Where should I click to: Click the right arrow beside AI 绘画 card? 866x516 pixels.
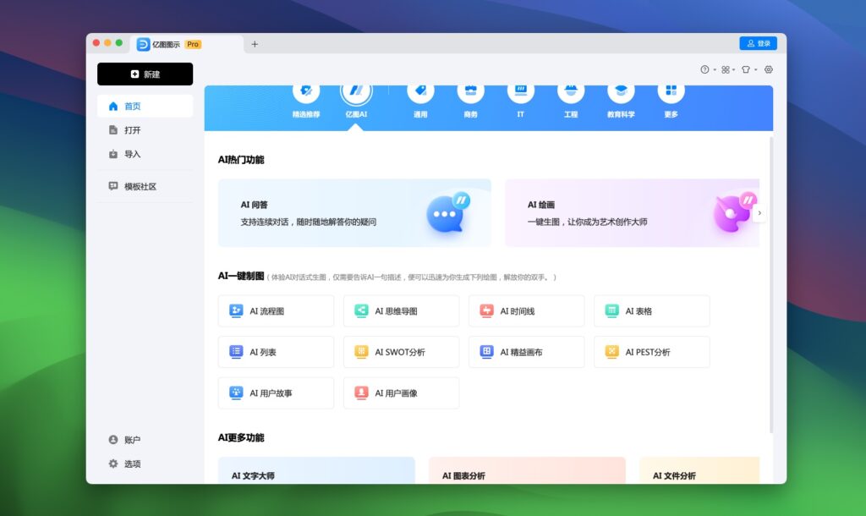point(759,212)
